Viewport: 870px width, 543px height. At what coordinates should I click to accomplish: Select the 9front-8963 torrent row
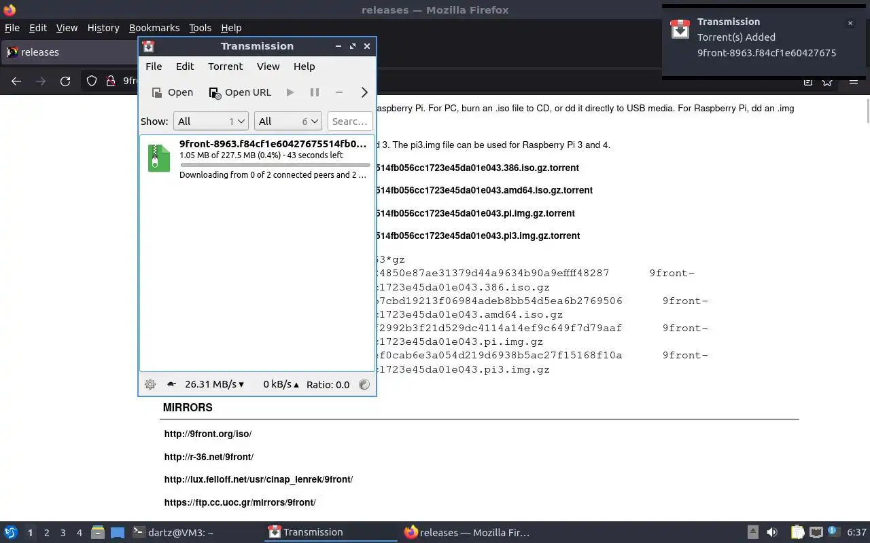click(x=257, y=159)
